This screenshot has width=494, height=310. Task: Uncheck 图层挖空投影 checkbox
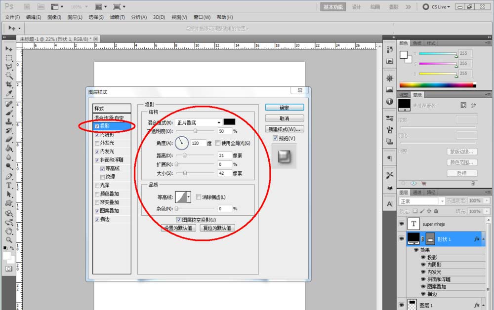pos(179,220)
